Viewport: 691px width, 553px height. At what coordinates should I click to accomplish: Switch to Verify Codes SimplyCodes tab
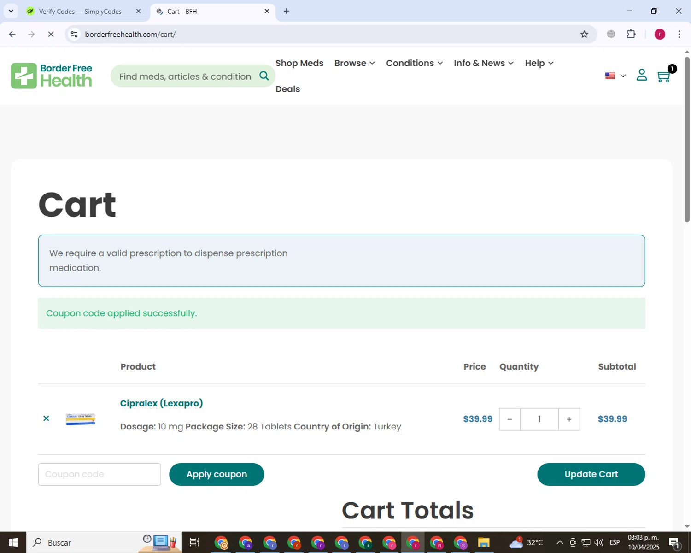pos(80,12)
